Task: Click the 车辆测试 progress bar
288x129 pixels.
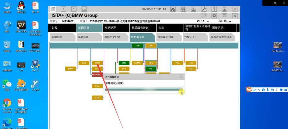Action: (x=144, y=89)
